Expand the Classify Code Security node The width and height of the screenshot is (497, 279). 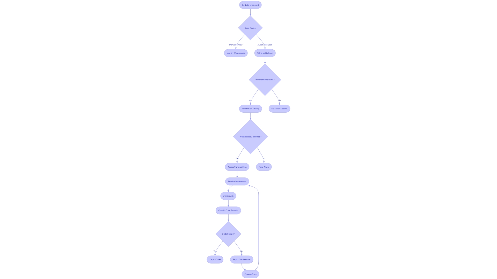(x=228, y=210)
